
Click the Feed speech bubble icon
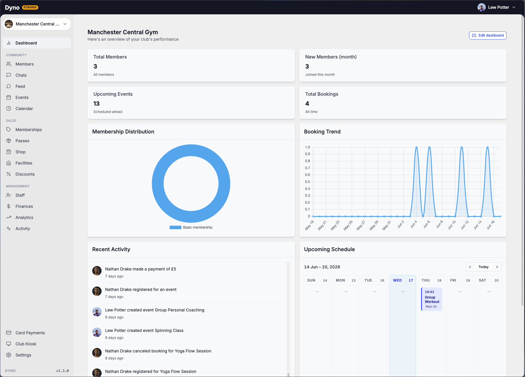click(x=9, y=86)
